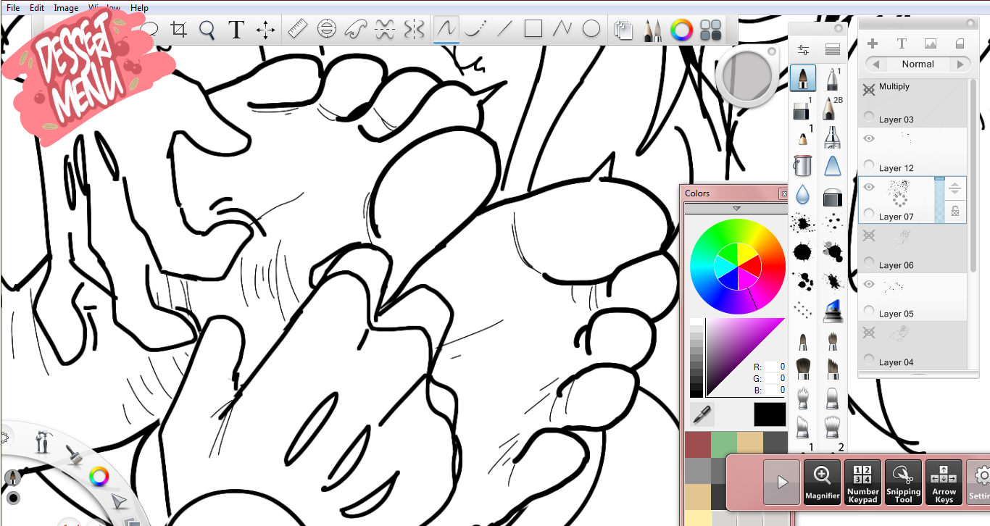The width and height of the screenshot is (990, 526).
Task: Hide Layer 07 using its eye icon
Action: 869,187
